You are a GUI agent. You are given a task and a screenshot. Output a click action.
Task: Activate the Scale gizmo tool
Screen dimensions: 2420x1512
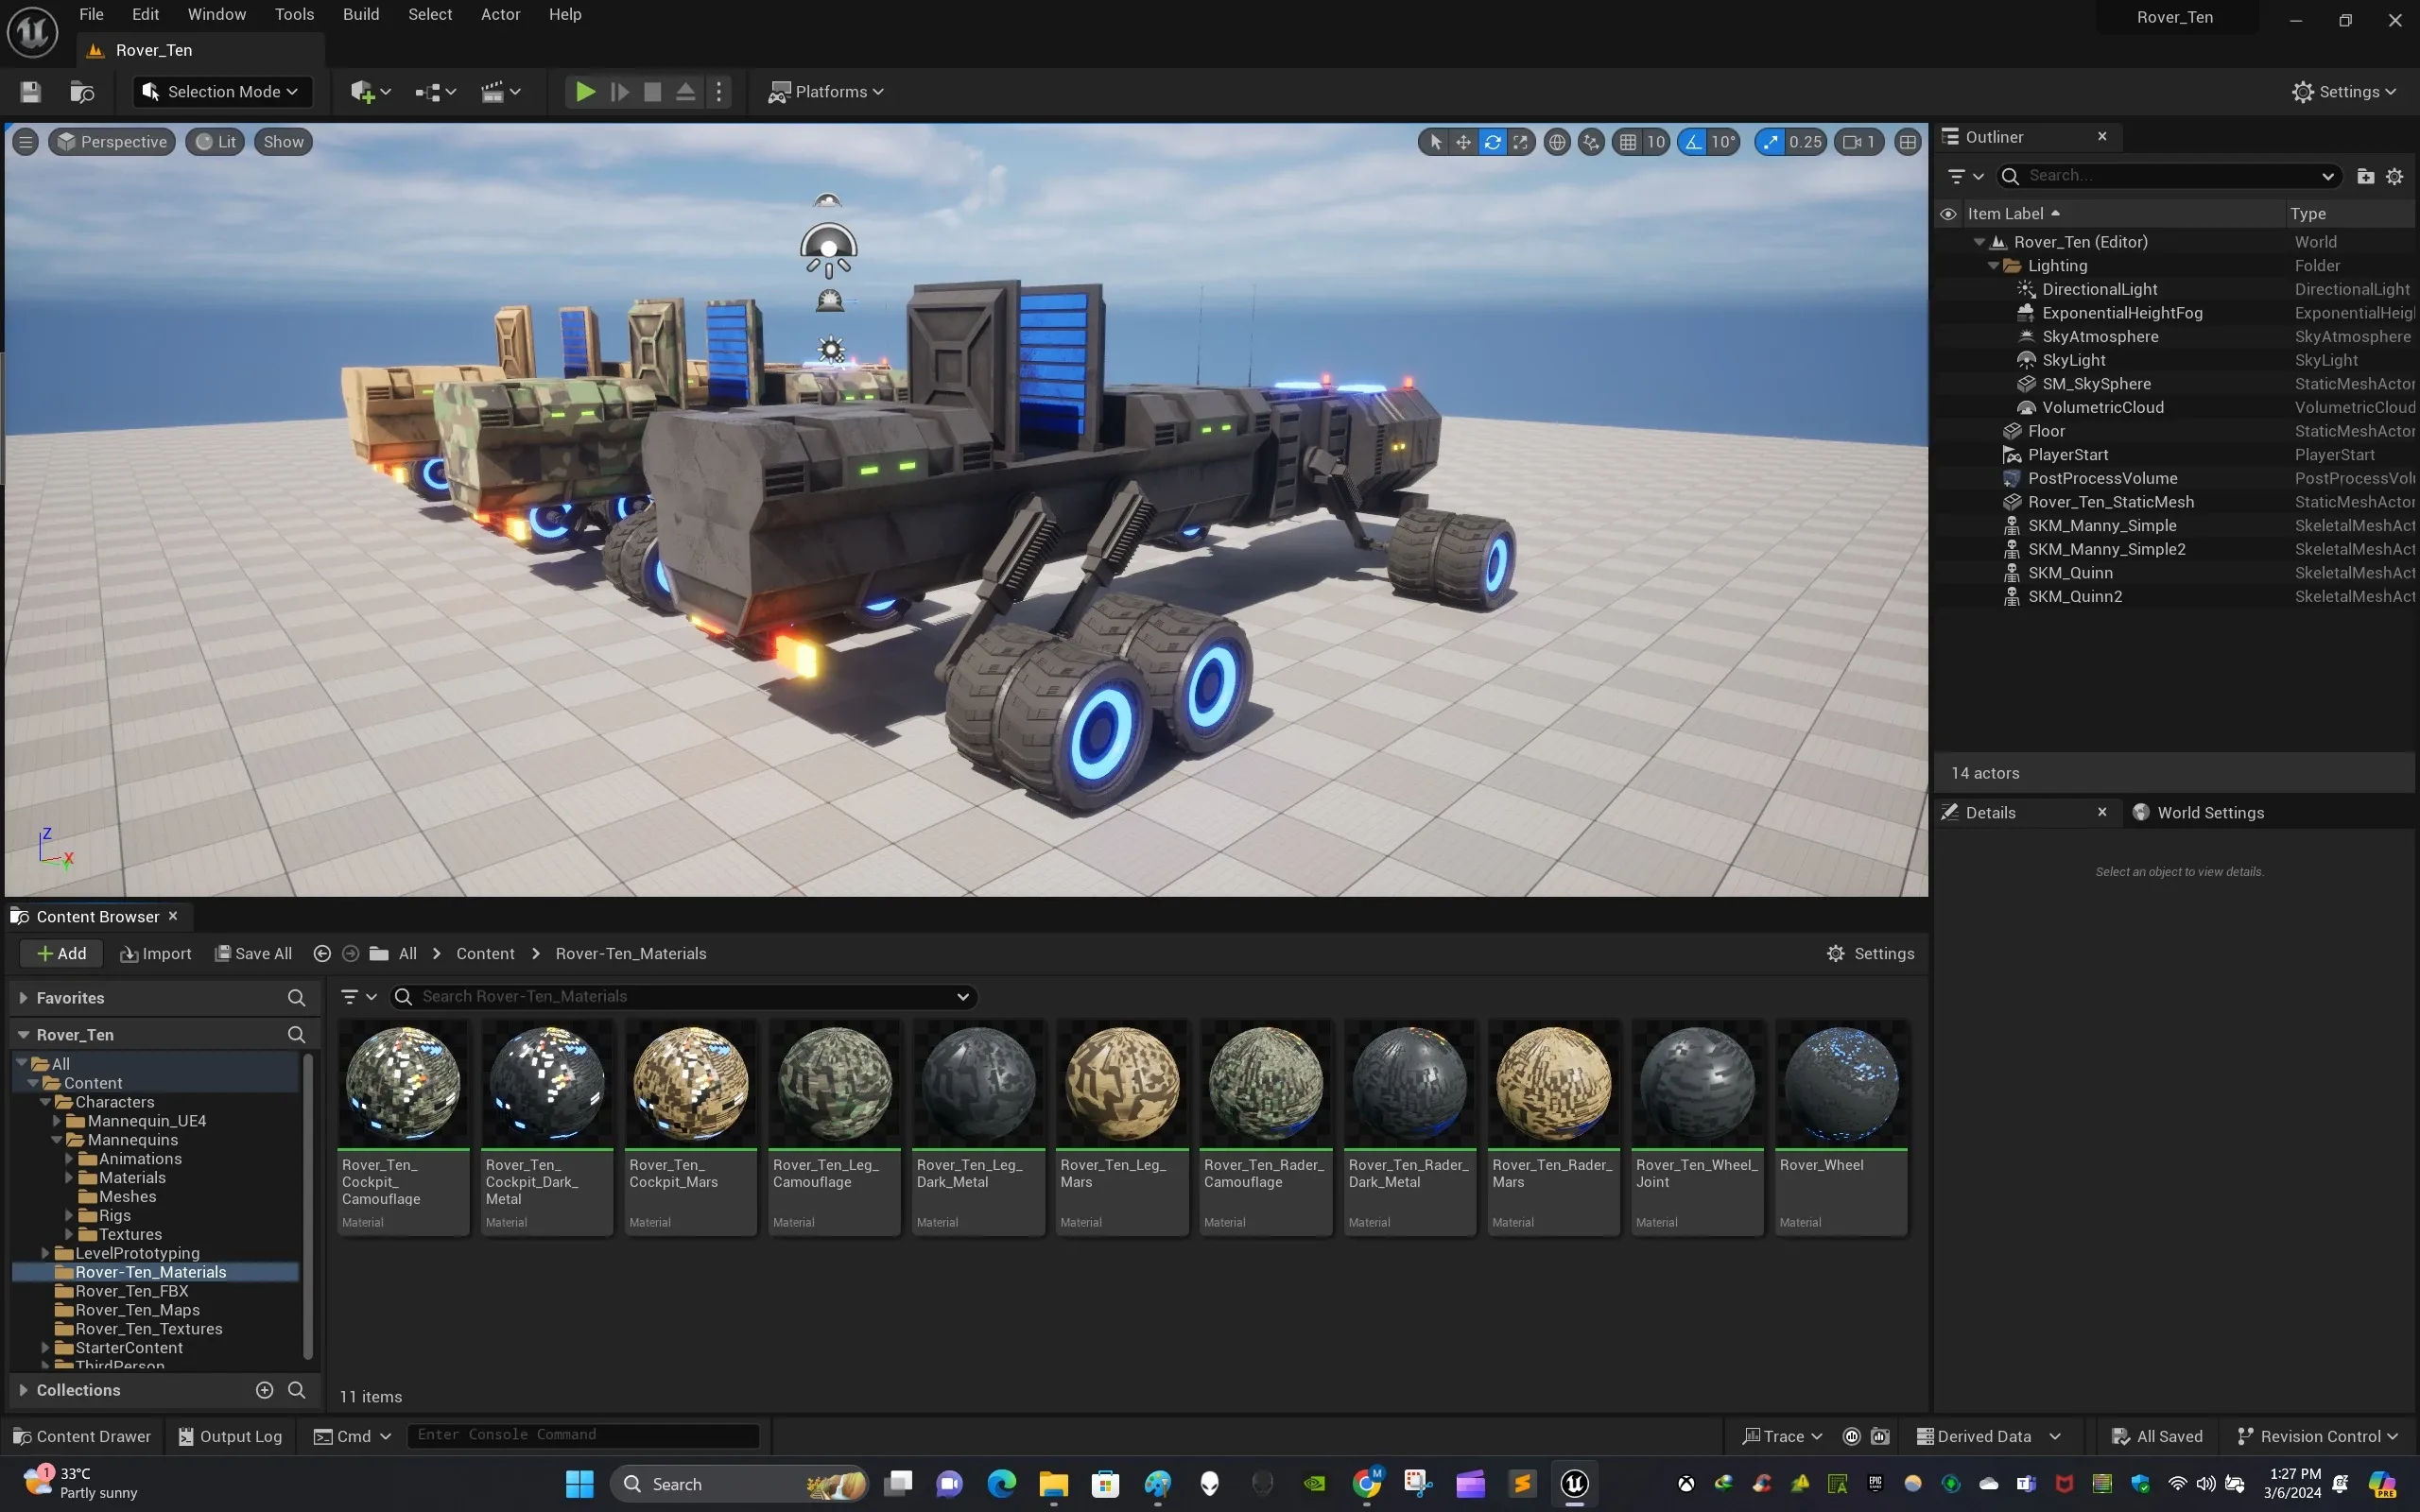click(x=1520, y=142)
